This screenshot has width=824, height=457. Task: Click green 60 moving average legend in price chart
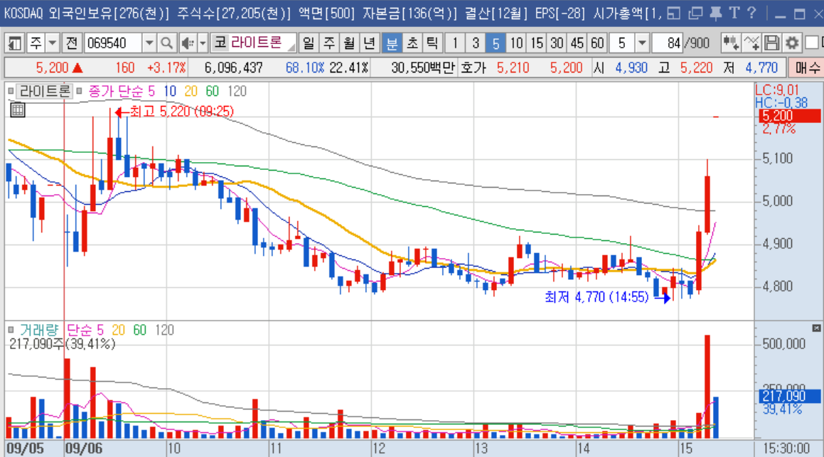[213, 92]
